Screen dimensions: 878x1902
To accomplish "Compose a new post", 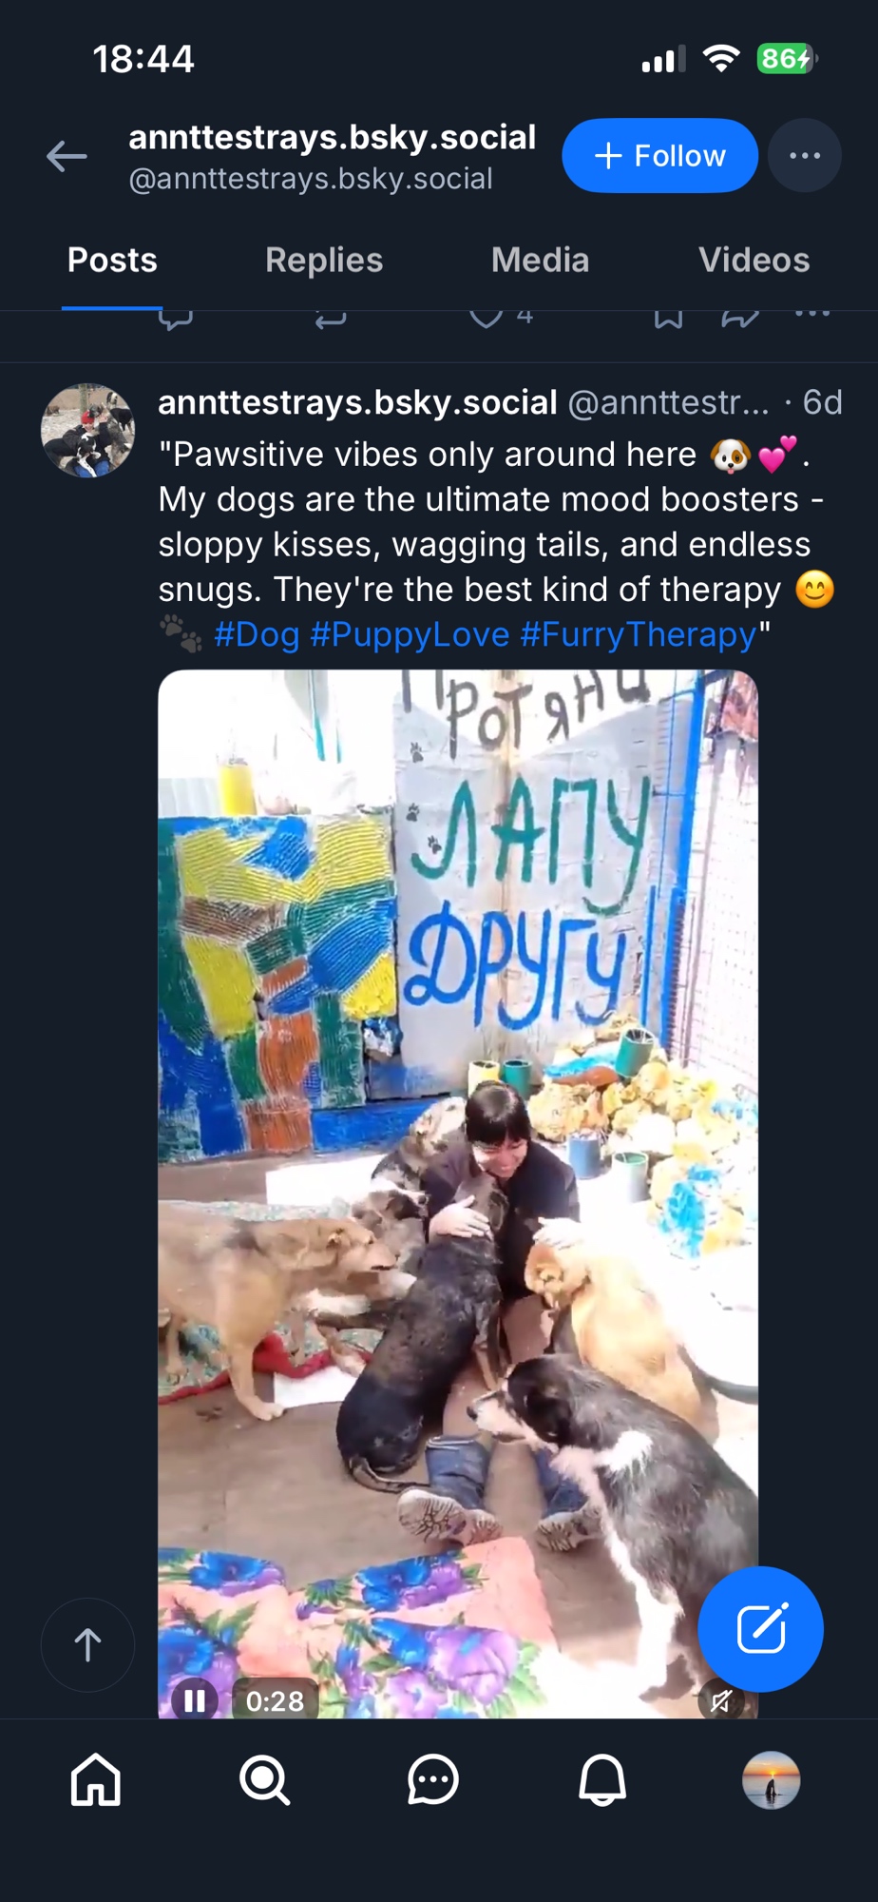I will (x=760, y=1629).
